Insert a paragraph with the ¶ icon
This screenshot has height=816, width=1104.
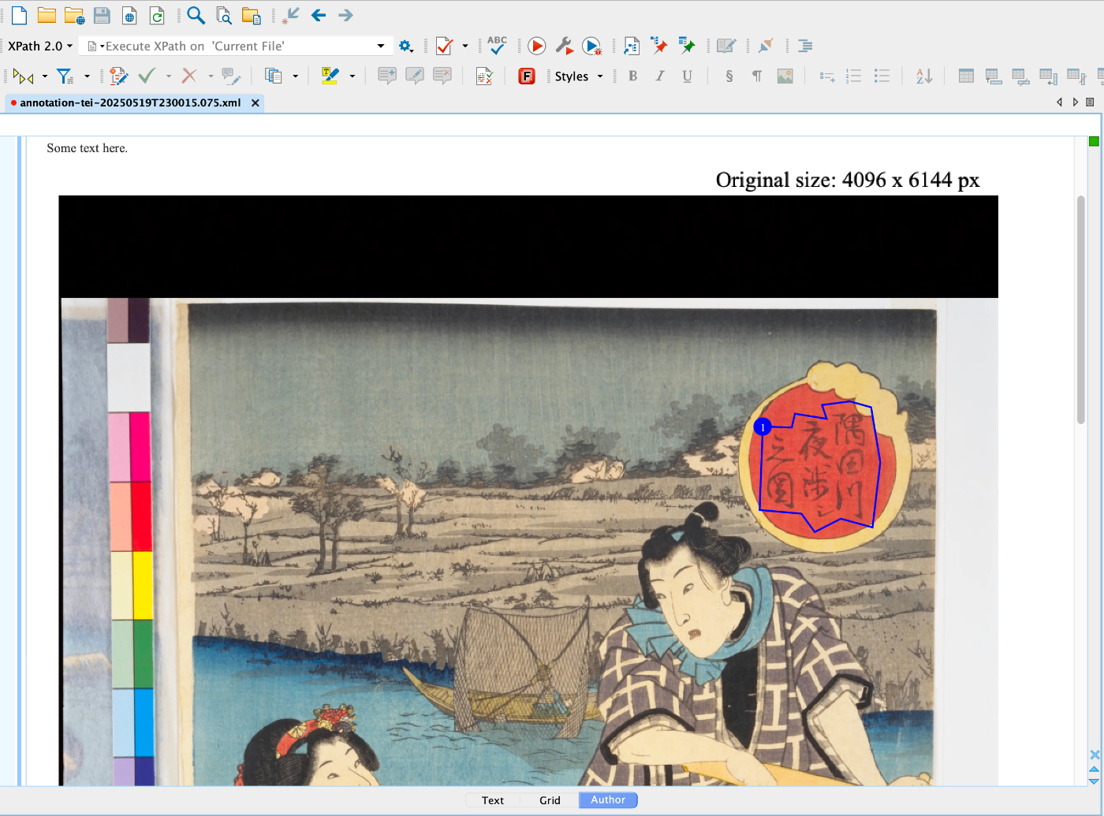757,76
